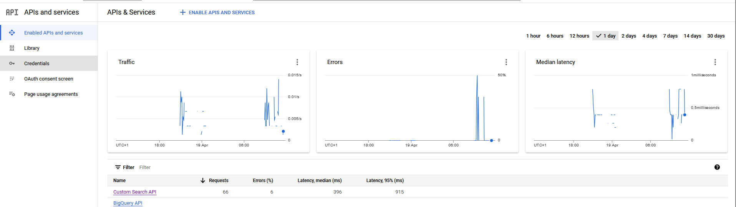Sort by Latency, median (ms) column
Viewport: 736px width, 207px height.
click(320, 180)
